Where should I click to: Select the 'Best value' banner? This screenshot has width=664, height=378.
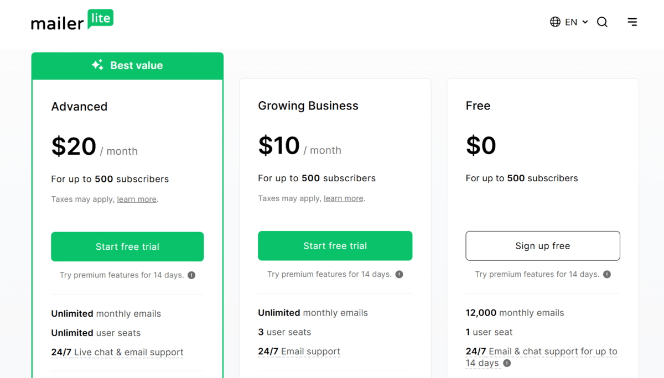tap(127, 65)
